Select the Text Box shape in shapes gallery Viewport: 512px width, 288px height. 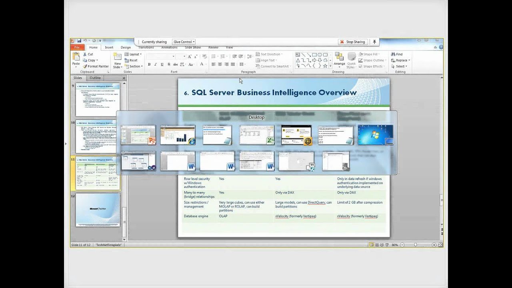coord(298,55)
